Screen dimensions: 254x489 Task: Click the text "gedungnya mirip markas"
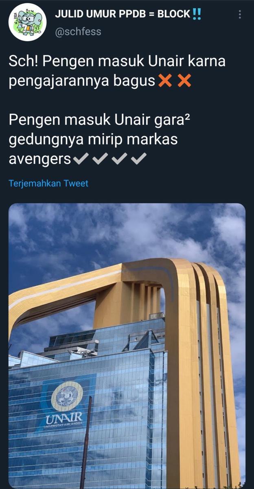(93, 140)
